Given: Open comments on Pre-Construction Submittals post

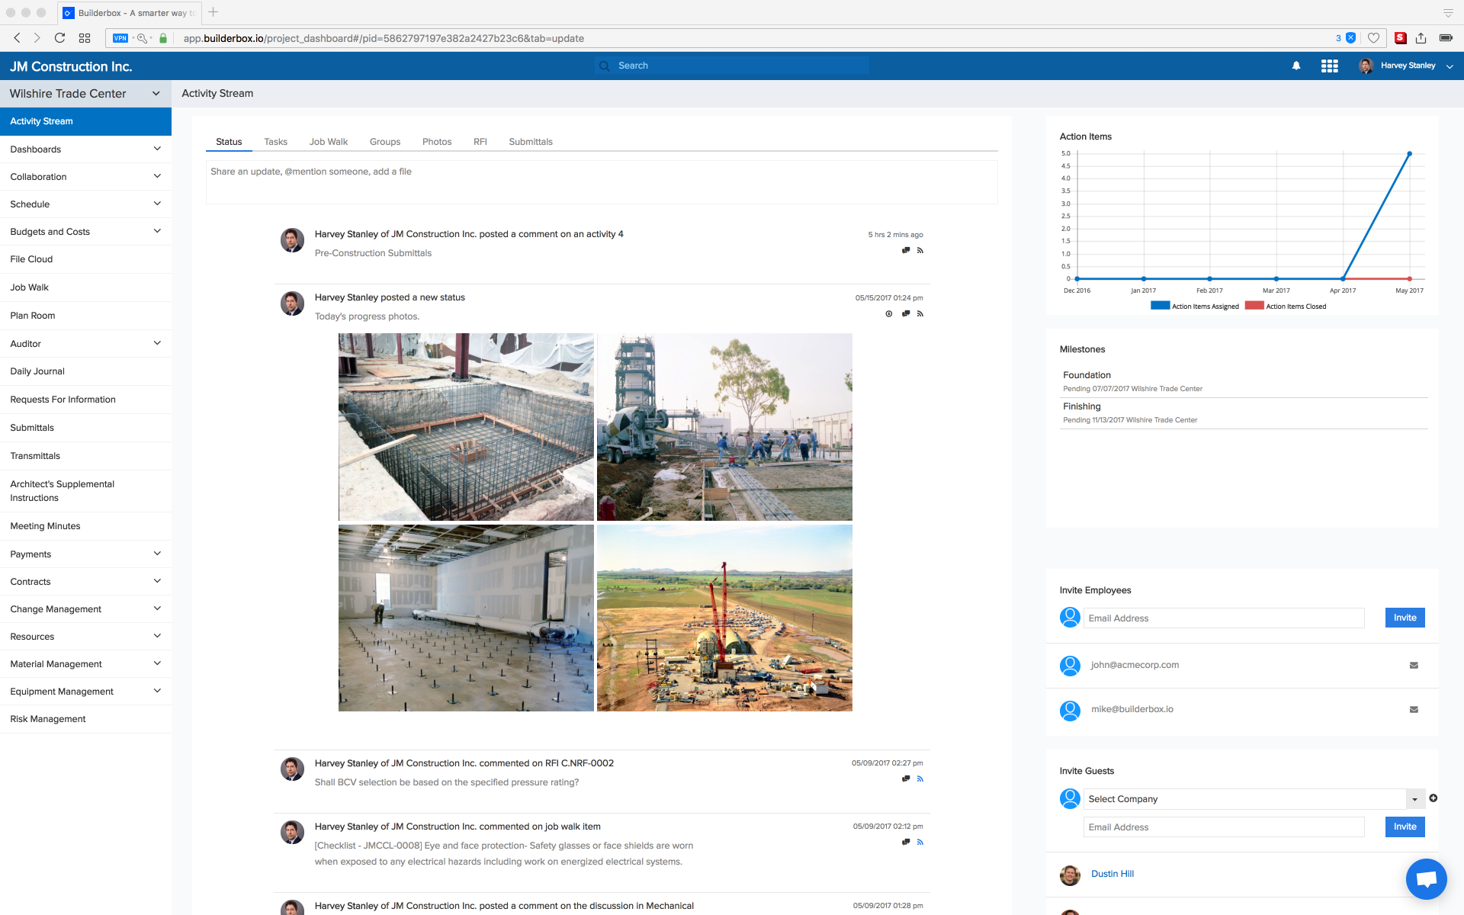Looking at the screenshot, I should pos(906,250).
